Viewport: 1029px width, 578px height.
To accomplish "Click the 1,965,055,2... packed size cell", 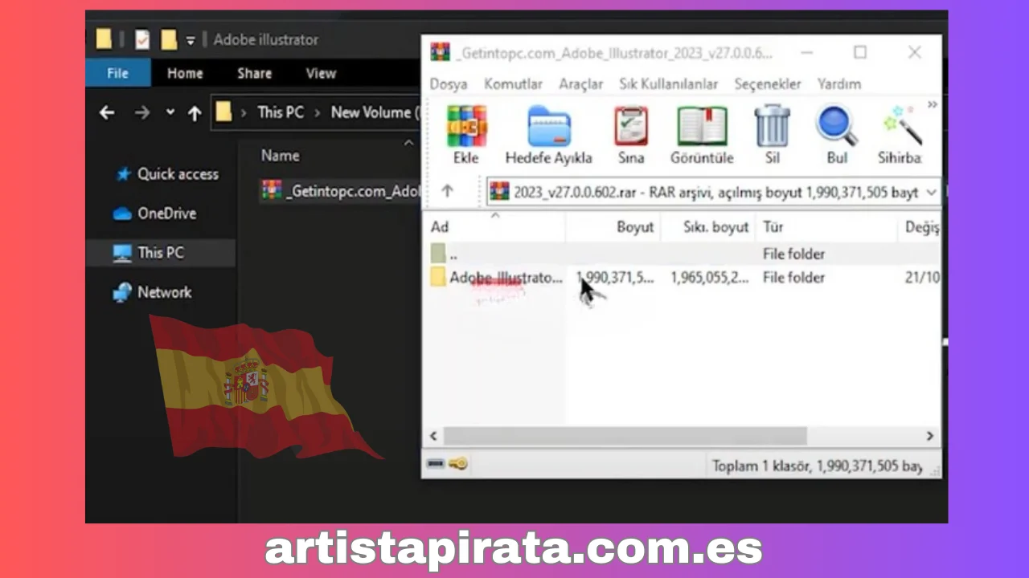I will pyautogui.click(x=710, y=278).
